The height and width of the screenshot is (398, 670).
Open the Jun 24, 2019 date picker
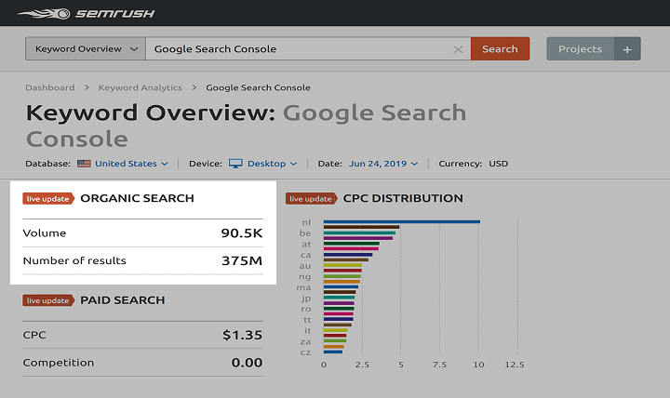point(382,164)
